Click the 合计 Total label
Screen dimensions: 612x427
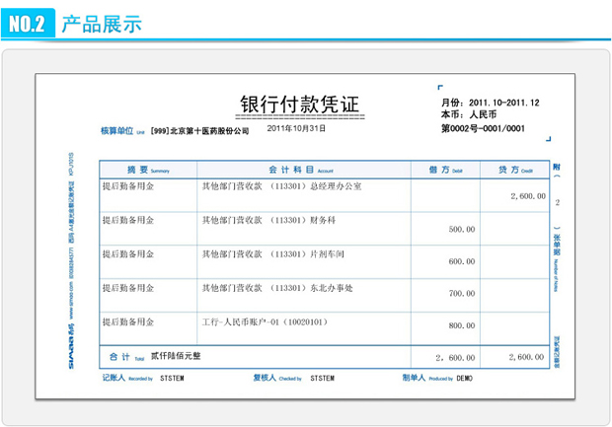coord(126,357)
